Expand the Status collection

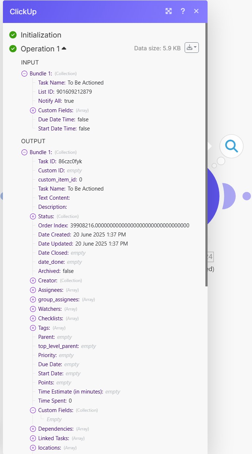[x=33, y=216]
